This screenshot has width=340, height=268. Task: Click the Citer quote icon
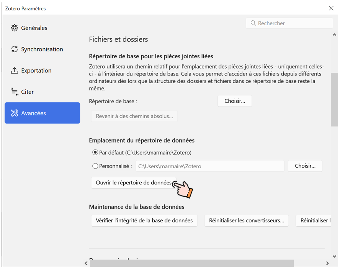pyautogui.click(x=15, y=92)
